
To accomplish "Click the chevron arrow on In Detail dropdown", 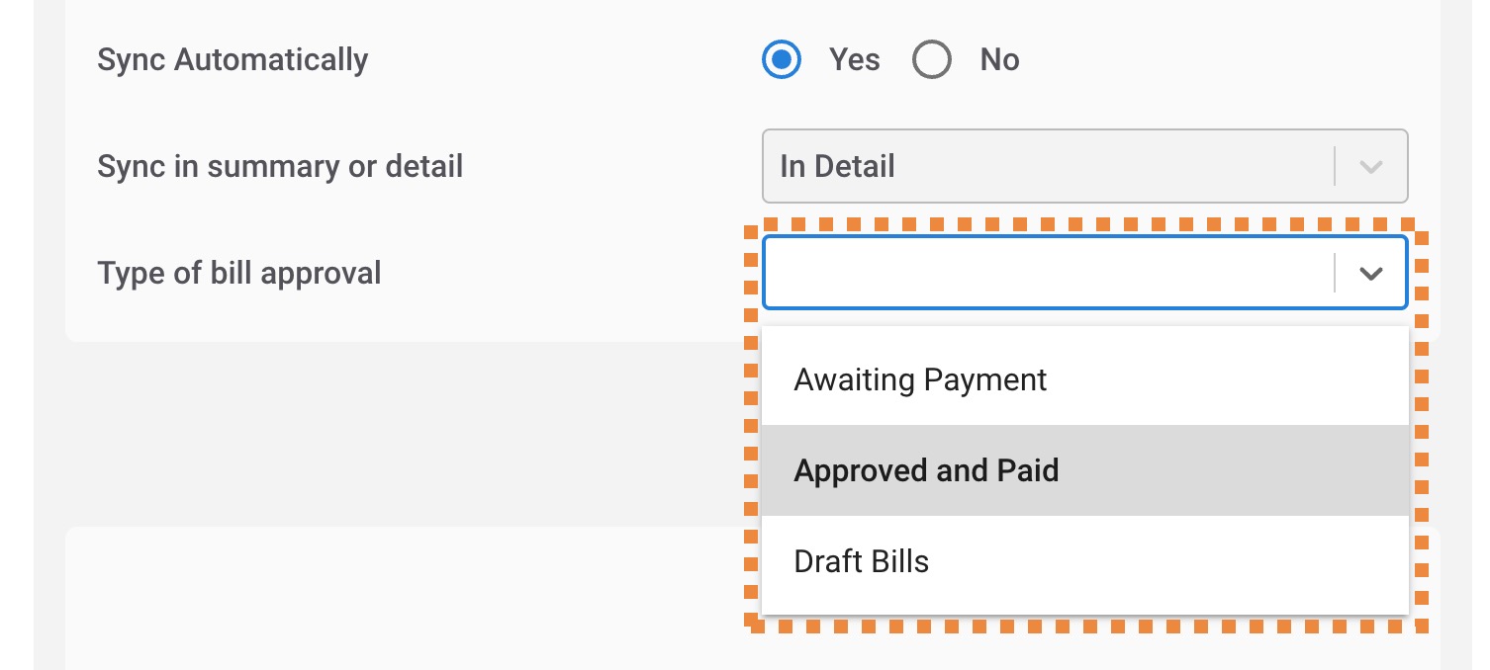I will [1370, 167].
